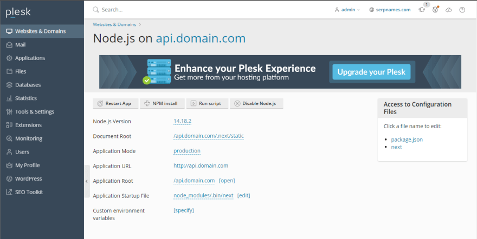The image size is (477, 239).
Task: Open the help question mark icon
Action: (462, 10)
